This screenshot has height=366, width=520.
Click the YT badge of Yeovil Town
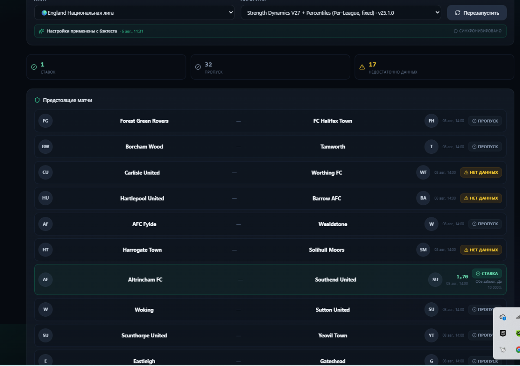pyautogui.click(x=432, y=335)
